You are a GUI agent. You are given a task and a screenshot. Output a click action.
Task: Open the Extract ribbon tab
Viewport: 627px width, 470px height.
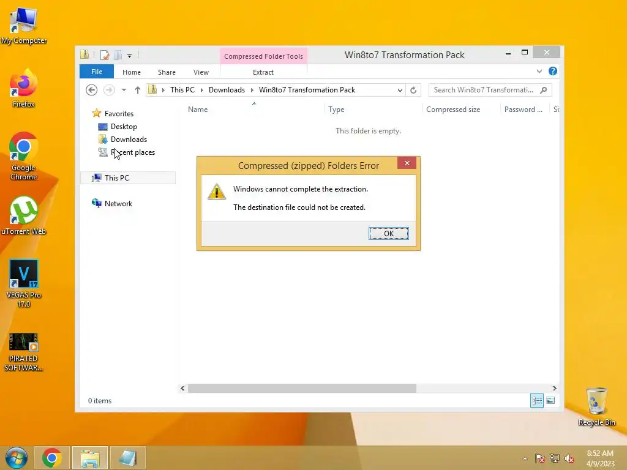pos(263,72)
